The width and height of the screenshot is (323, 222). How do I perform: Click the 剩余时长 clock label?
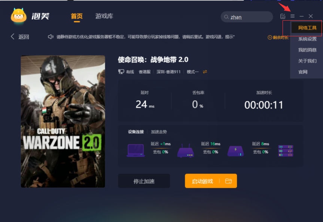coord(278,37)
